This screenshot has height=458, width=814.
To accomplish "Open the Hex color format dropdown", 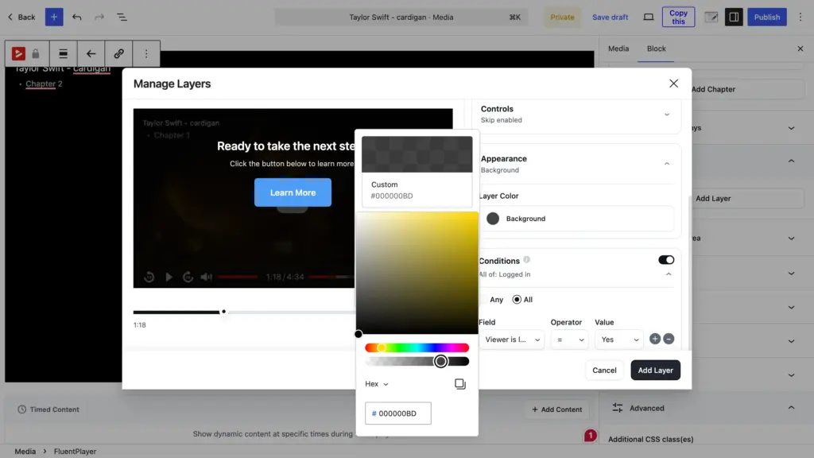I will pos(376,384).
